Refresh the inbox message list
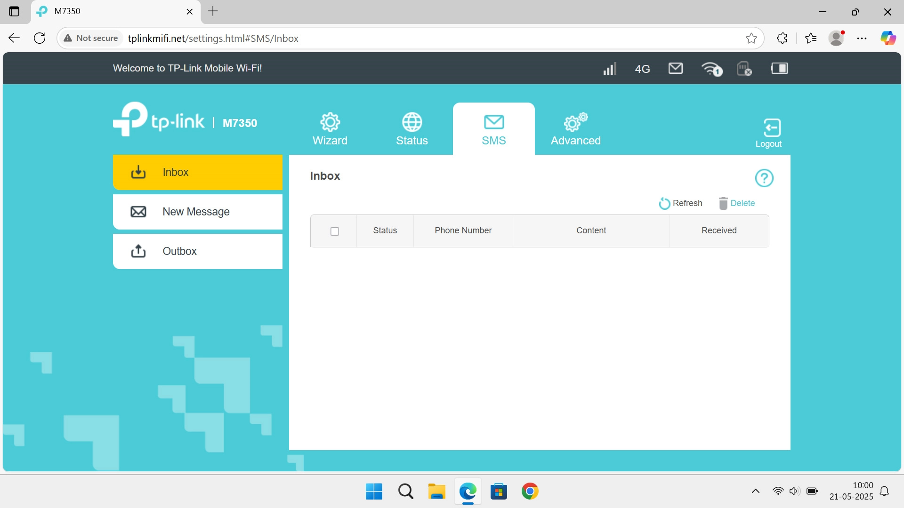Screen dimensions: 904x508 [681, 203]
